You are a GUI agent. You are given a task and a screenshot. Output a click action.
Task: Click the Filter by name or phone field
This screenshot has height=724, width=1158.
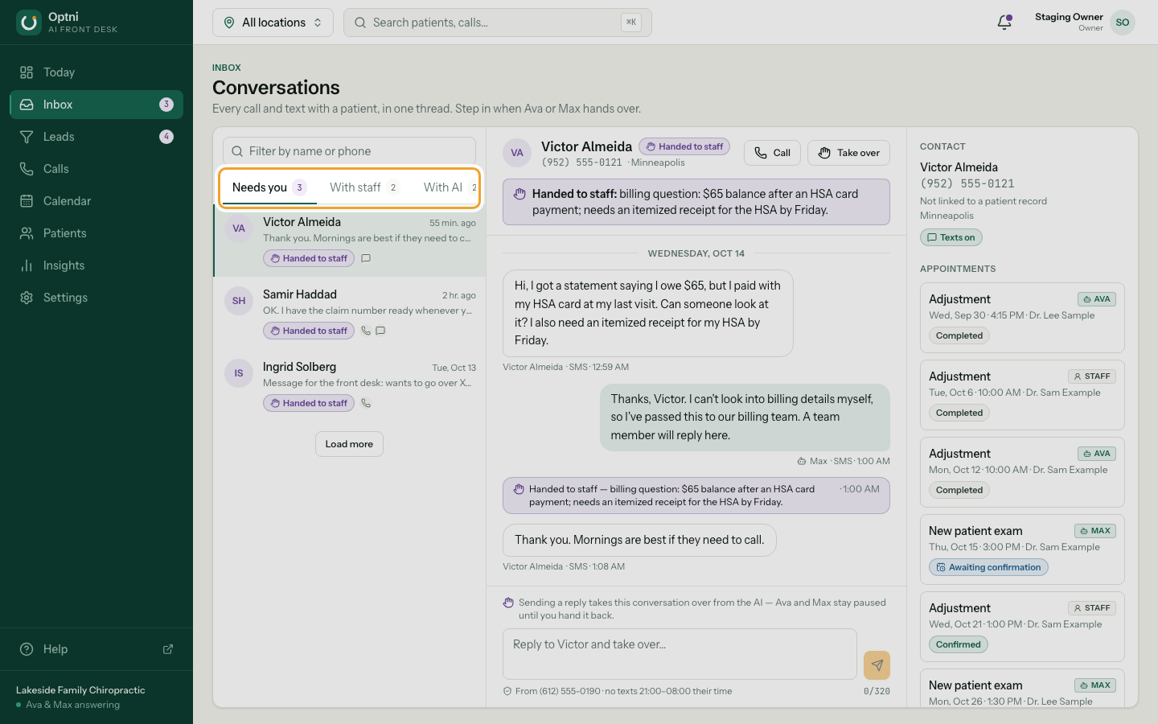pos(349,151)
